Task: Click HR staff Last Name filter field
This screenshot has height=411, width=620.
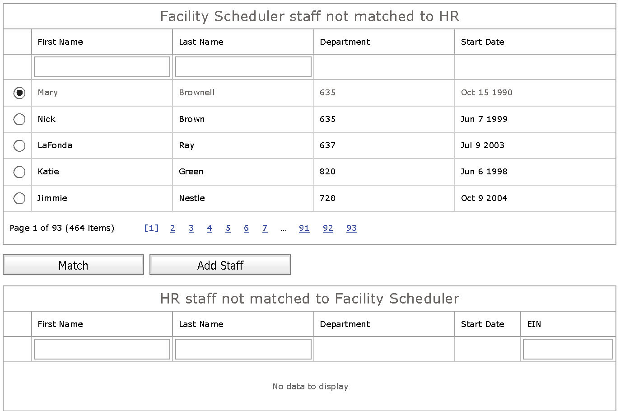Action: coord(243,349)
